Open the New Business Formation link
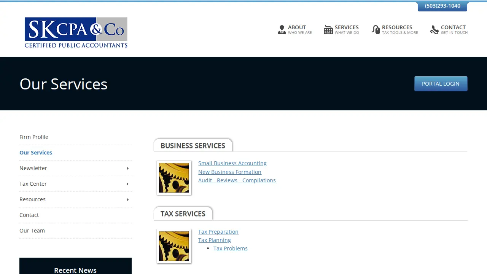This screenshot has height=274, width=487. pyautogui.click(x=230, y=172)
